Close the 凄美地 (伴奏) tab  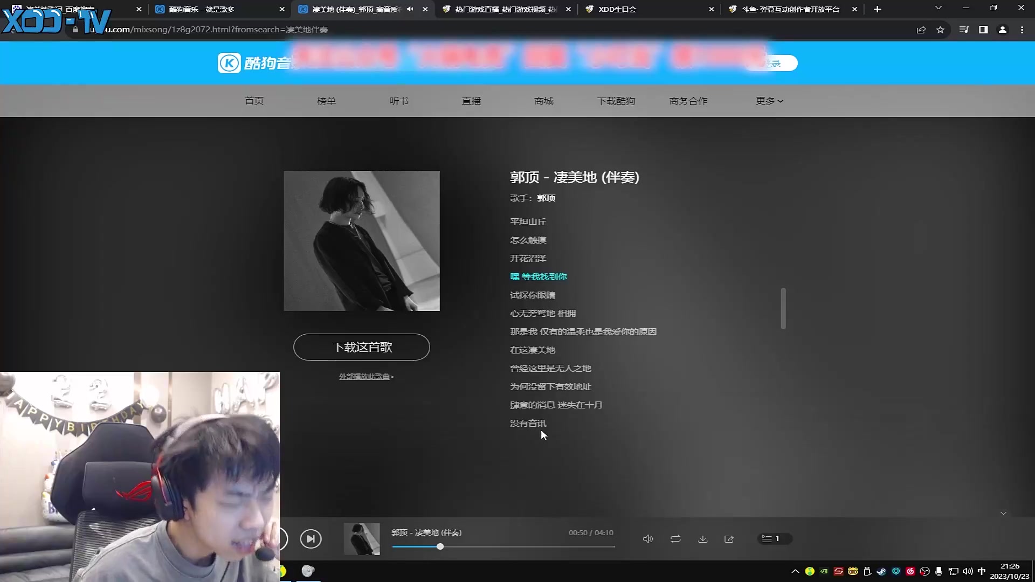(x=425, y=9)
